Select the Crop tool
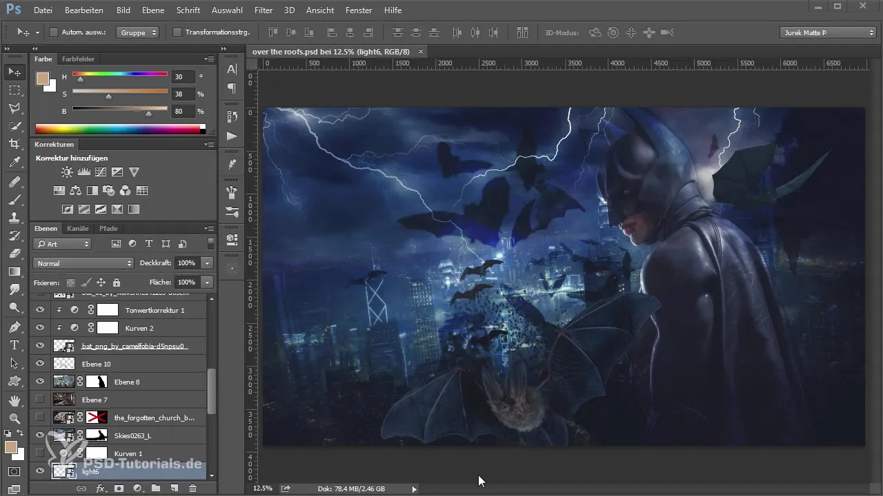 [14, 144]
